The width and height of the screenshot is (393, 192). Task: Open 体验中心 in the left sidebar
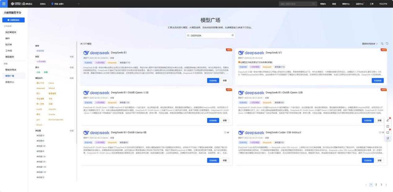pyautogui.click(x=10, y=82)
